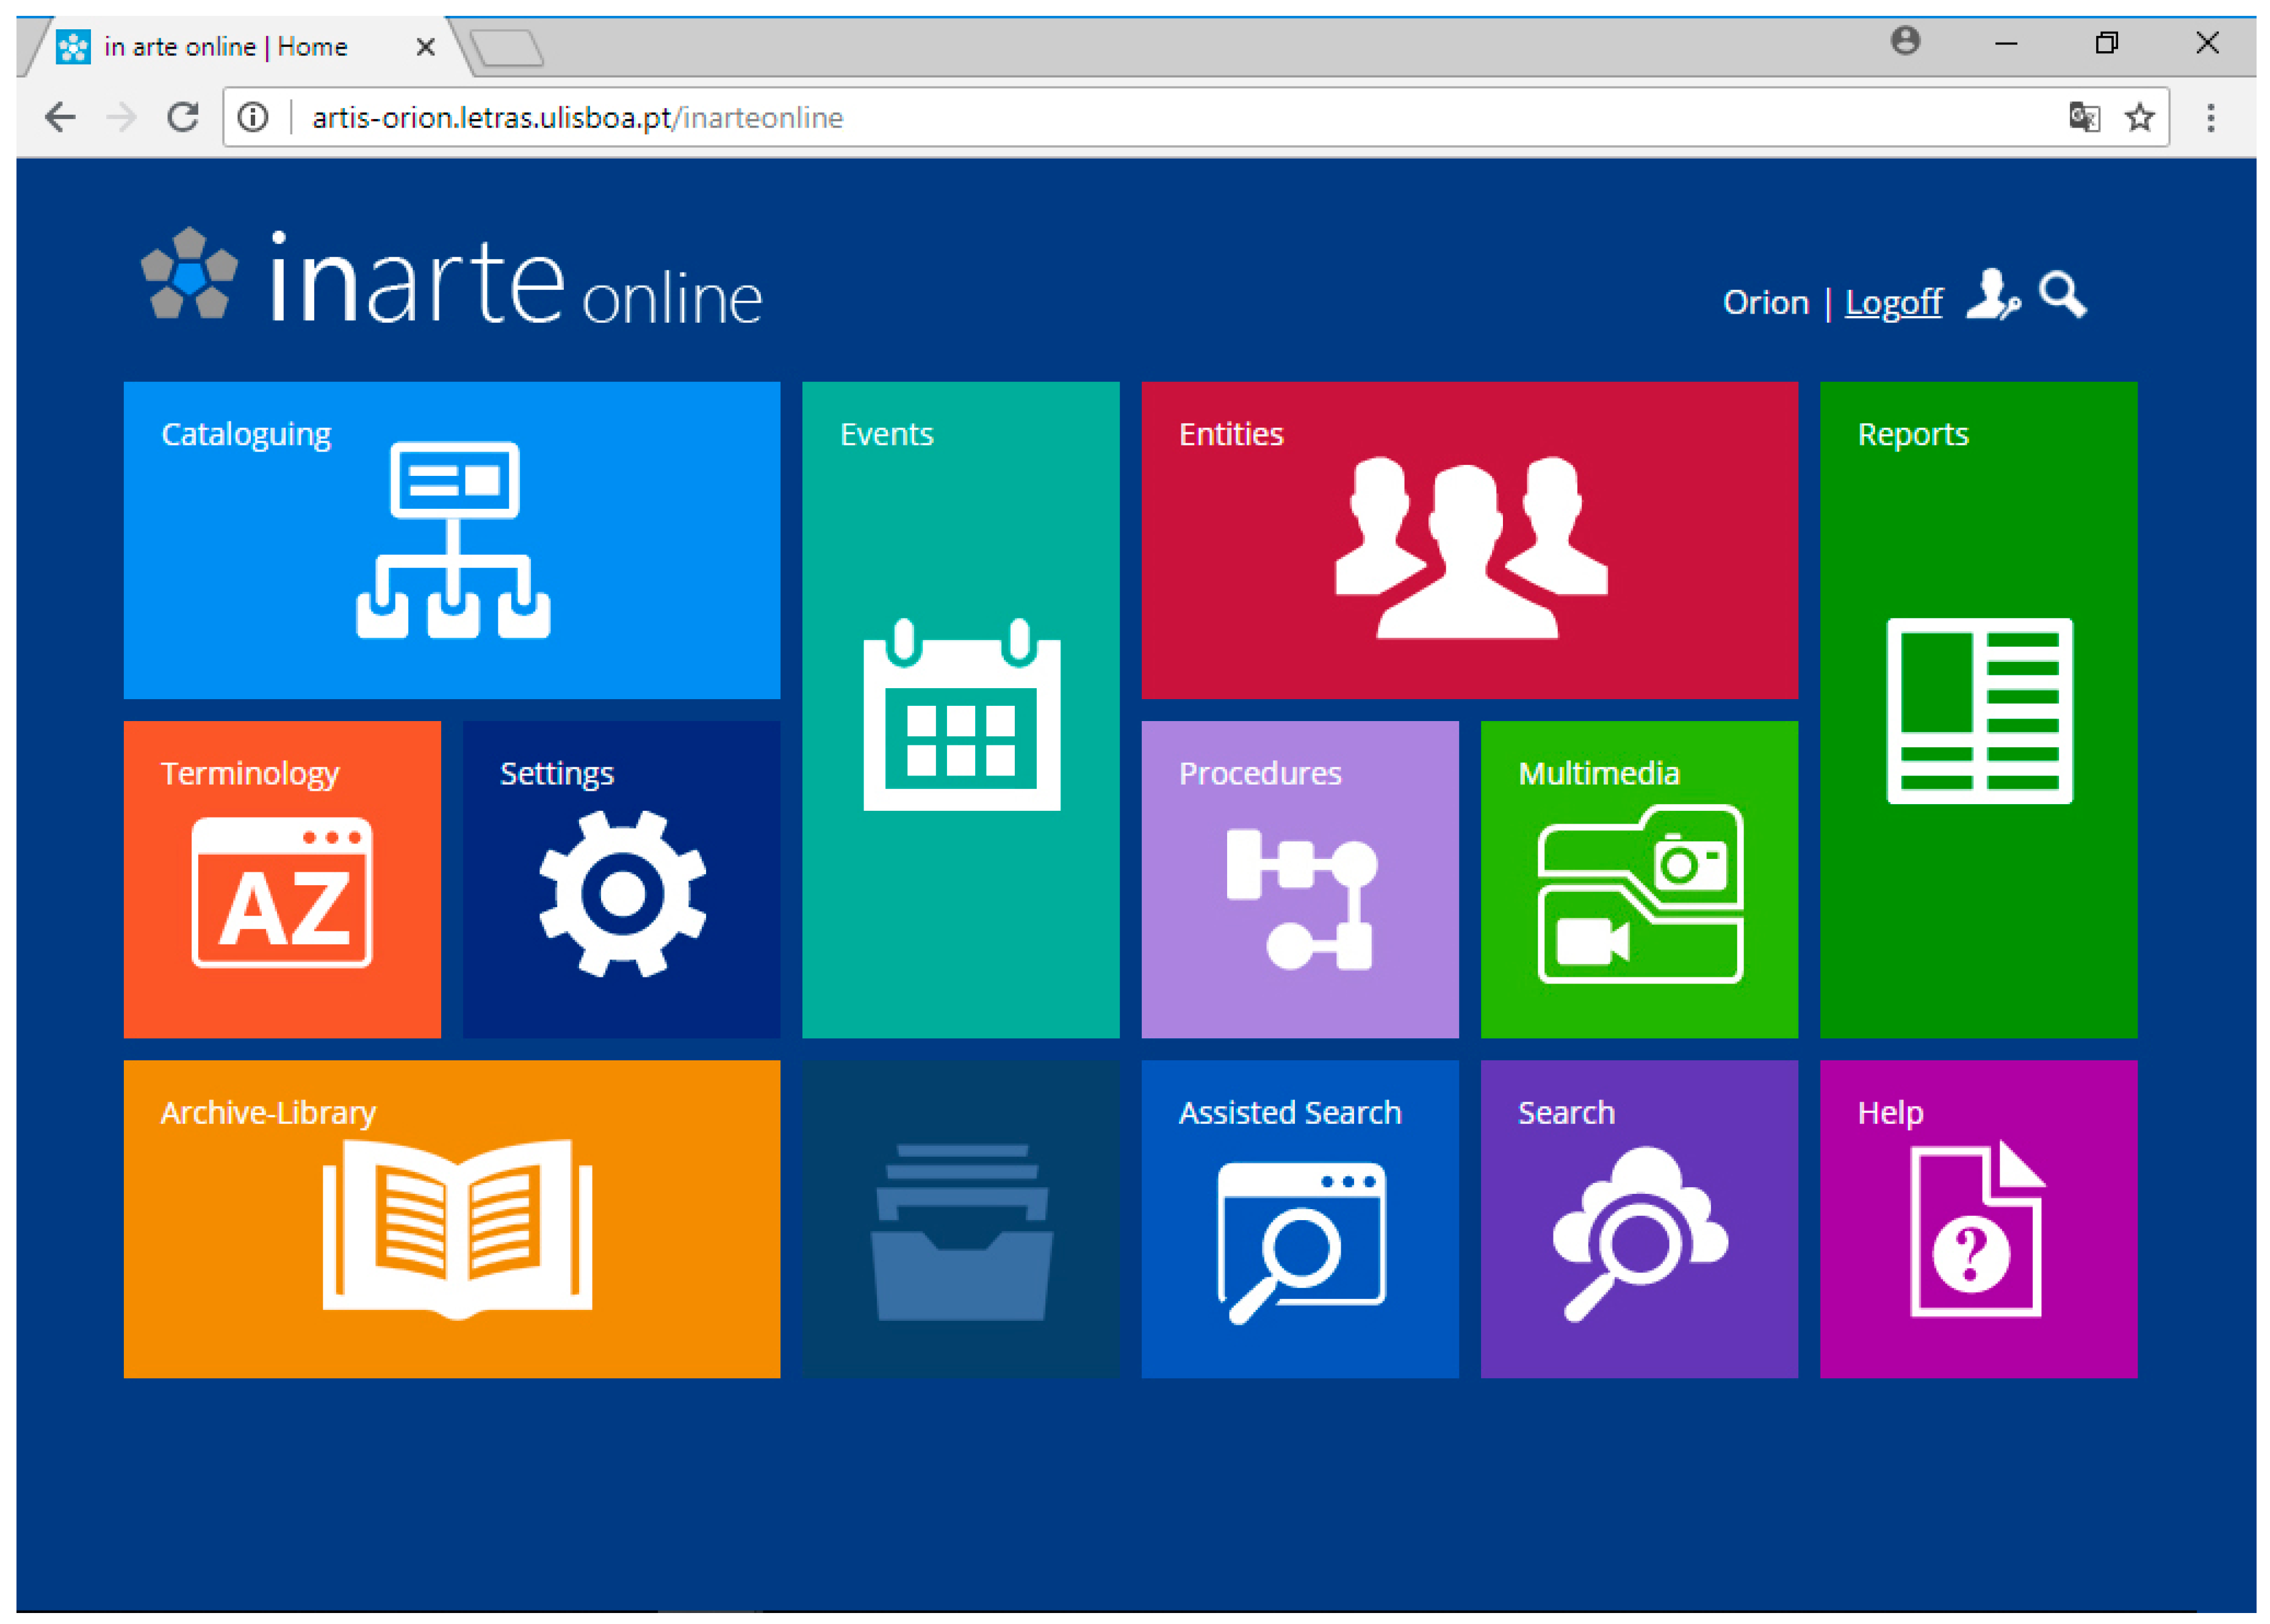Open the cloud Search tile

[x=1638, y=1218]
